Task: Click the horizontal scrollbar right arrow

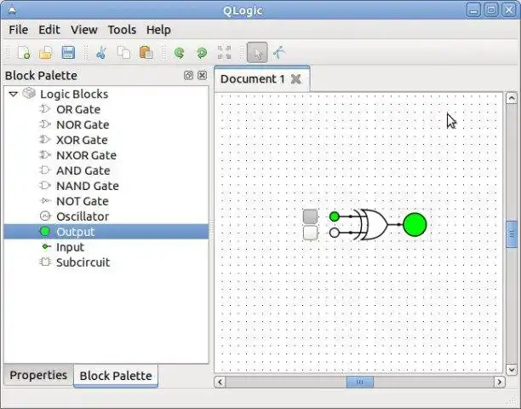Action: click(x=500, y=382)
